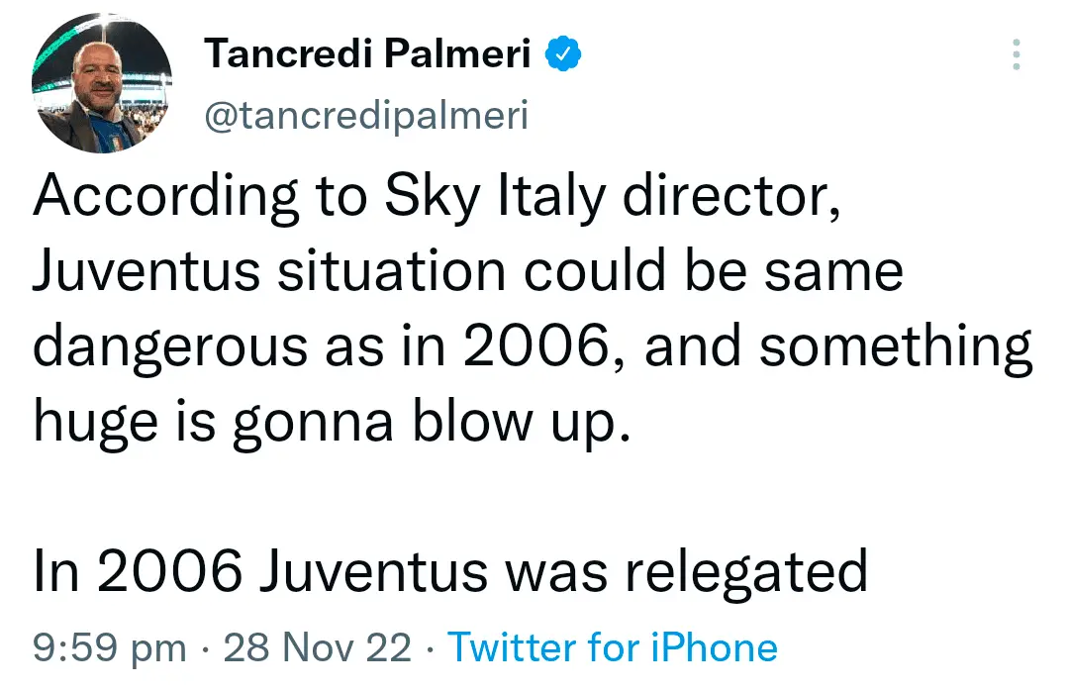Open the @tancredipalmeri handle link
This screenshot has height=690, width=1069.
coord(365,116)
